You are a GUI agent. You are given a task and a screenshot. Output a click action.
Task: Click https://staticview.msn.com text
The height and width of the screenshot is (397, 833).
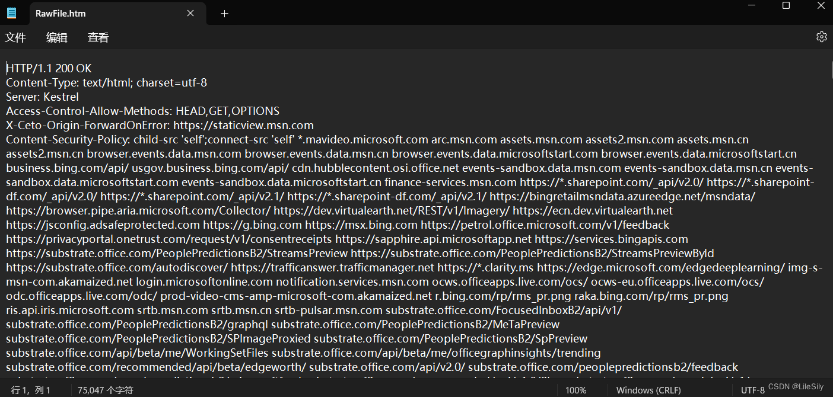point(243,125)
